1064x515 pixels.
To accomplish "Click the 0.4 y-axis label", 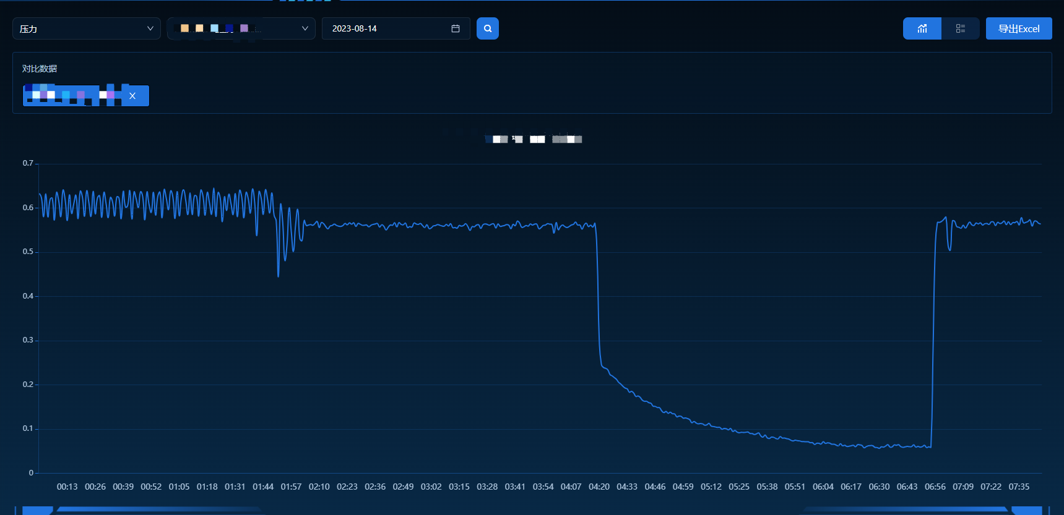I will (x=28, y=296).
